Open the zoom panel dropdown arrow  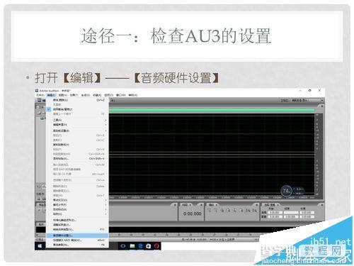coord(217,205)
